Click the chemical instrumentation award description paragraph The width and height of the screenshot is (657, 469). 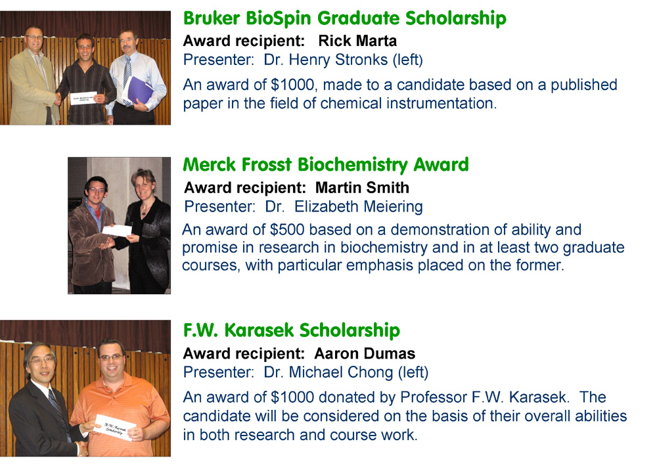click(x=400, y=94)
